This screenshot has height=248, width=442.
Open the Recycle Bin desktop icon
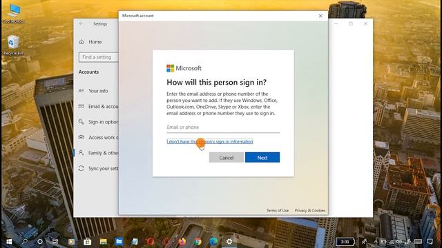coord(13,45)
